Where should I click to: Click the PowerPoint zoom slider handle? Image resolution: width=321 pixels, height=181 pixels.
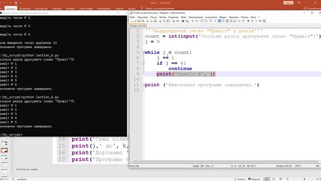(x=304, y=179)
